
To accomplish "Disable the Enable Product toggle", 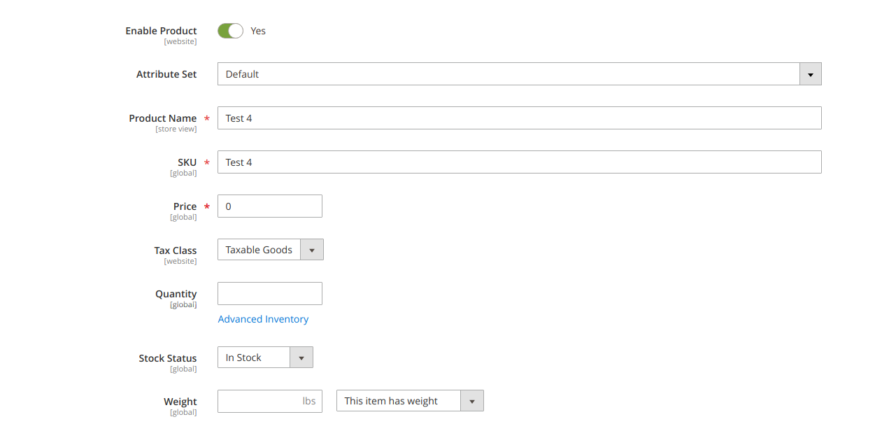I will click(229, 31).
